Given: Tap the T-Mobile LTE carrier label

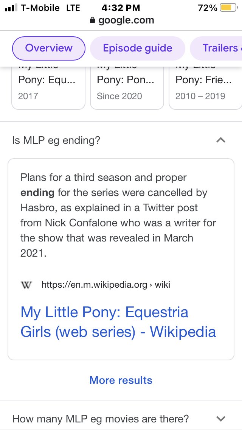Looking at the screenshot, I should click(51, 8).
